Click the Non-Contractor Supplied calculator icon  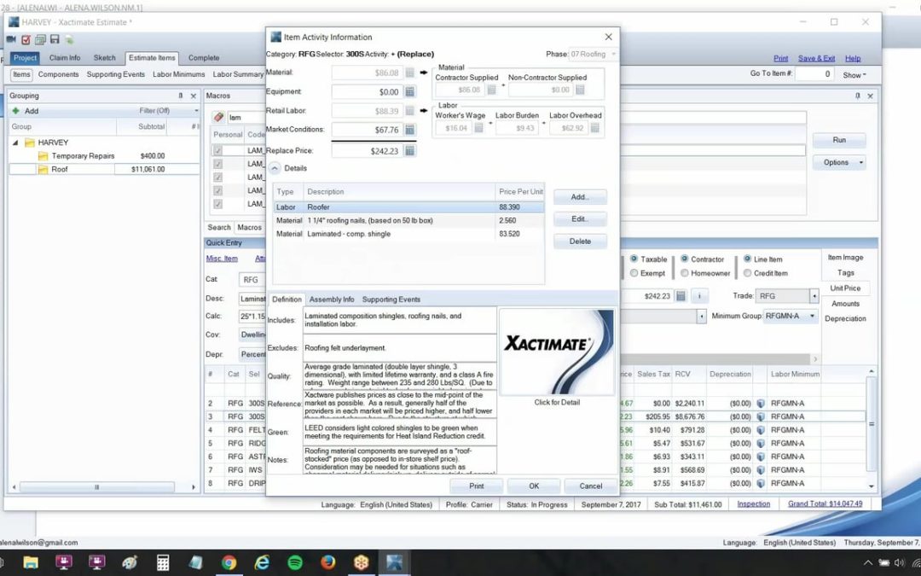click(580, 90)
